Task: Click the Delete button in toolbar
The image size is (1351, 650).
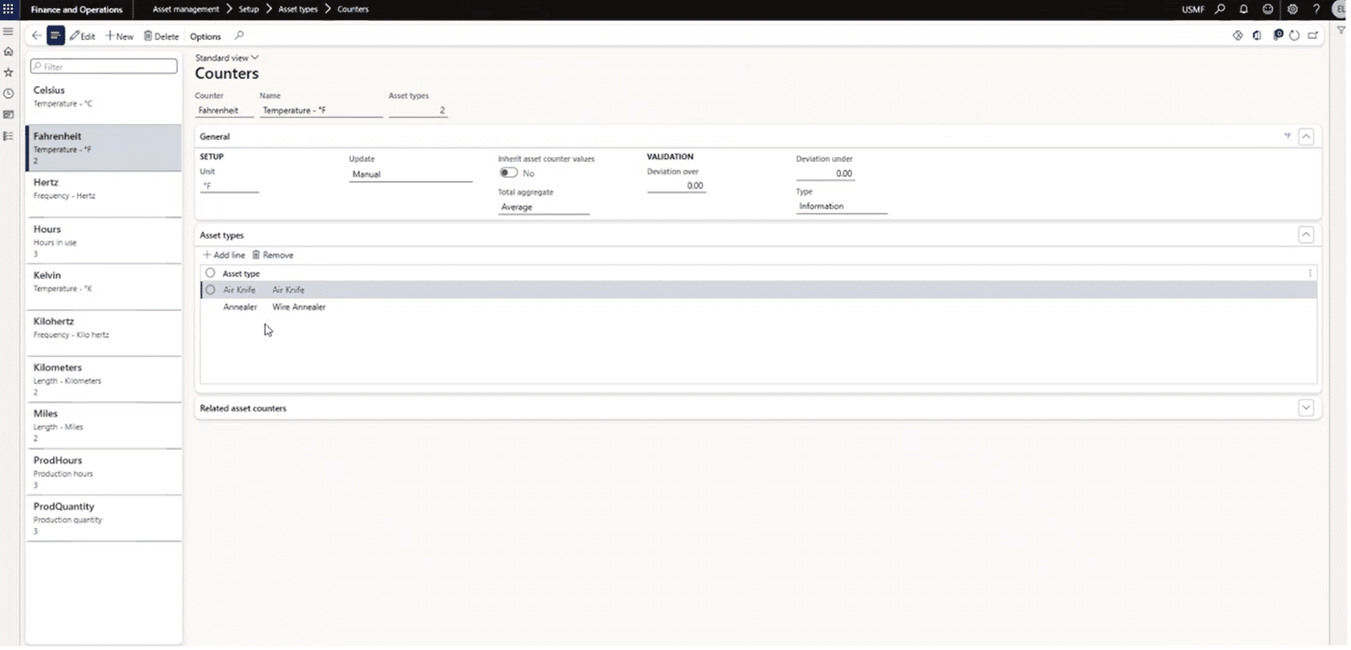Action: pos(161,37)
